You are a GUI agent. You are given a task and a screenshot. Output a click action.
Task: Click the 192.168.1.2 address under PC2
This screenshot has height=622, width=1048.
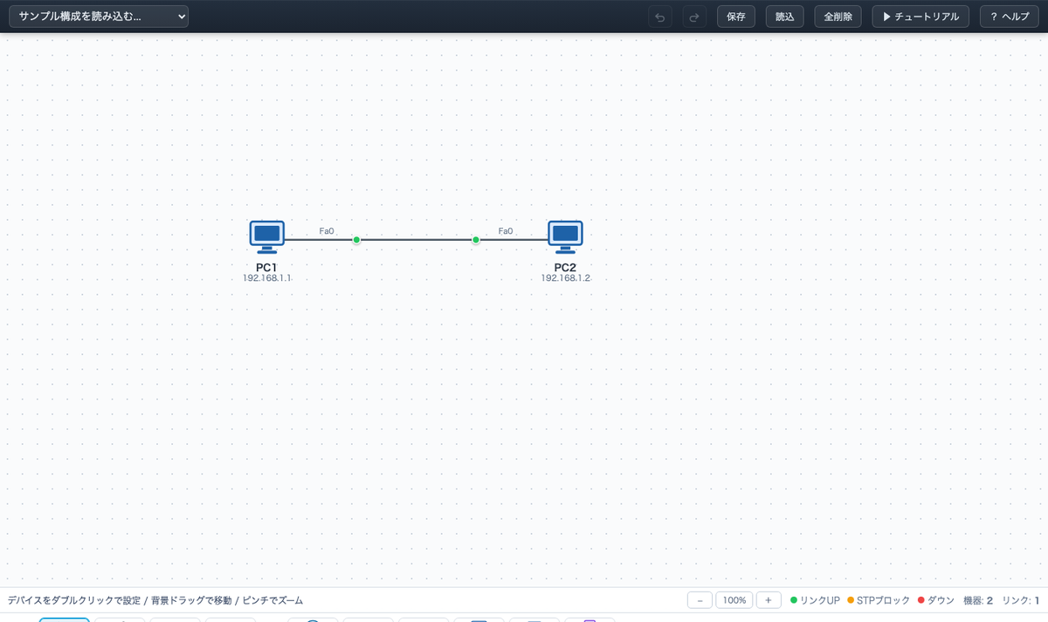tap(566, 278)
